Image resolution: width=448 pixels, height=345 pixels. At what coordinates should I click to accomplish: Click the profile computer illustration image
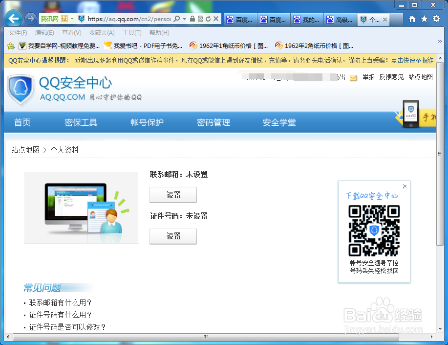tap(82, 207)
